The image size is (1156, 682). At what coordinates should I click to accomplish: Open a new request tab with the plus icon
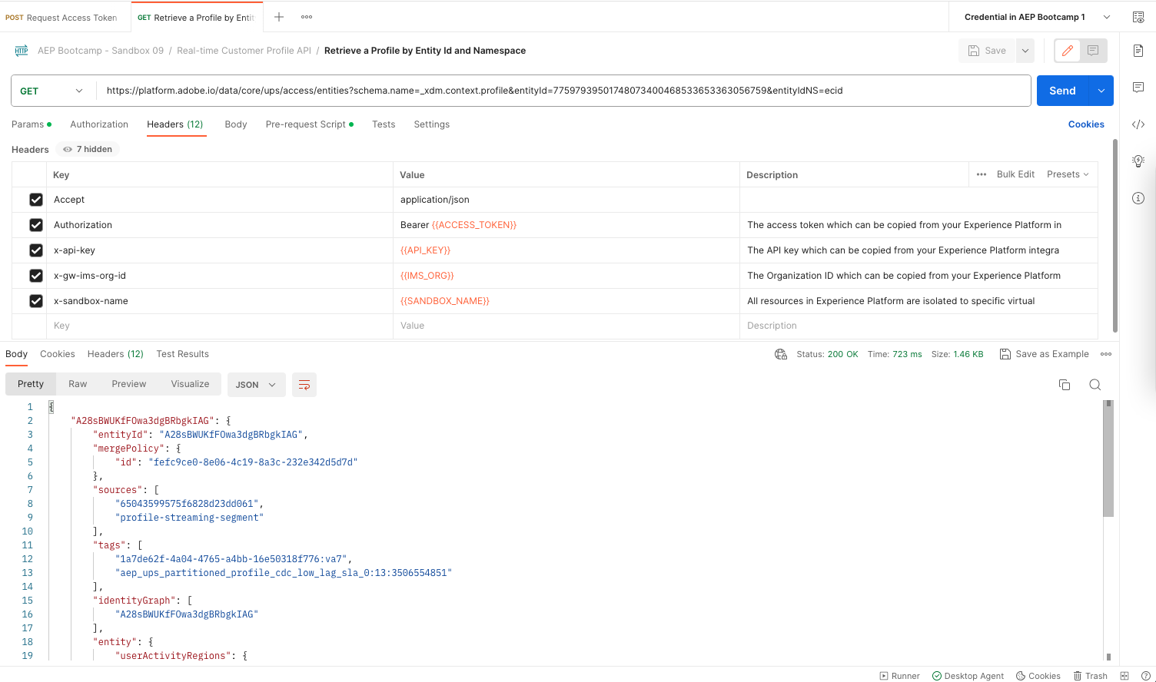click(x=279, y=17)
